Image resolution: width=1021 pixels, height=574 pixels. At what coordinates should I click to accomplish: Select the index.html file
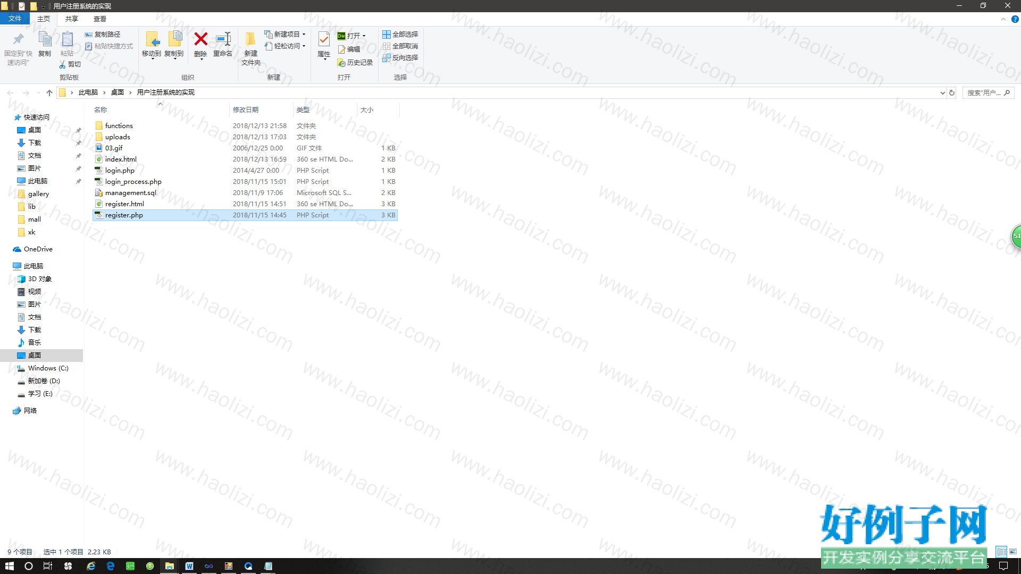(x=245, y=159)
